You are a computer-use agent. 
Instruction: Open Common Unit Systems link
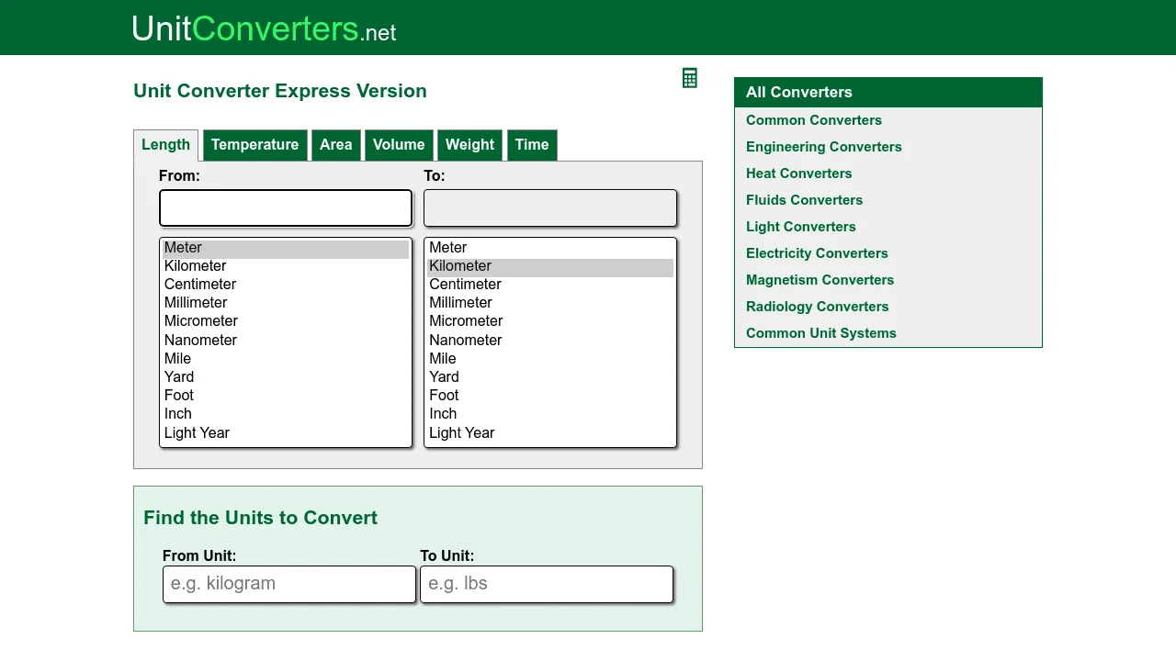[x=820, y=333]
